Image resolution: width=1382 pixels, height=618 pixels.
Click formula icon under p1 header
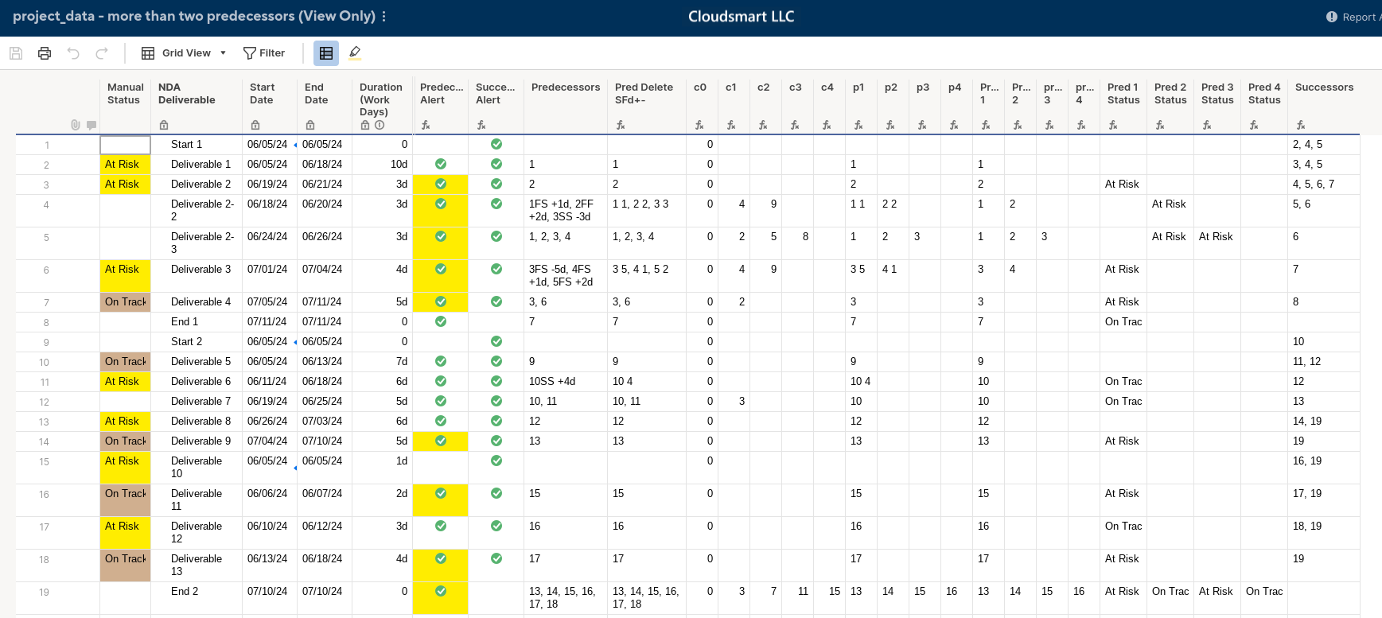[x=858, y=125]
